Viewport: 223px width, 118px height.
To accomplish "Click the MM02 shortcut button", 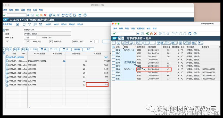I will (x=72, y=24).
